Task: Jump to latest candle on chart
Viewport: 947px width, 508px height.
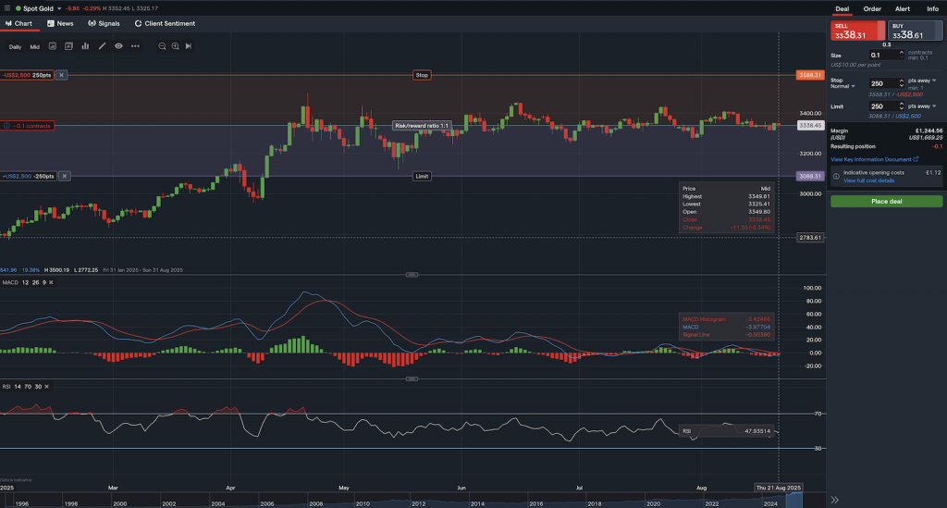Action: coord(189,45)
